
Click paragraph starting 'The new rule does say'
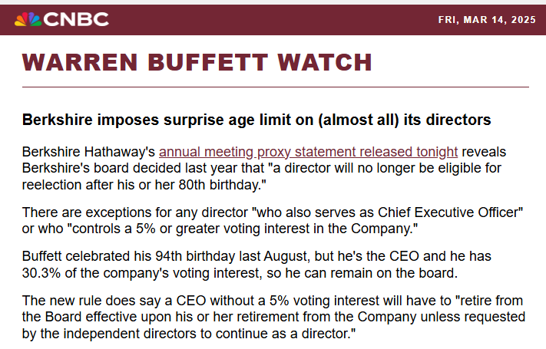tap(273, 317)
